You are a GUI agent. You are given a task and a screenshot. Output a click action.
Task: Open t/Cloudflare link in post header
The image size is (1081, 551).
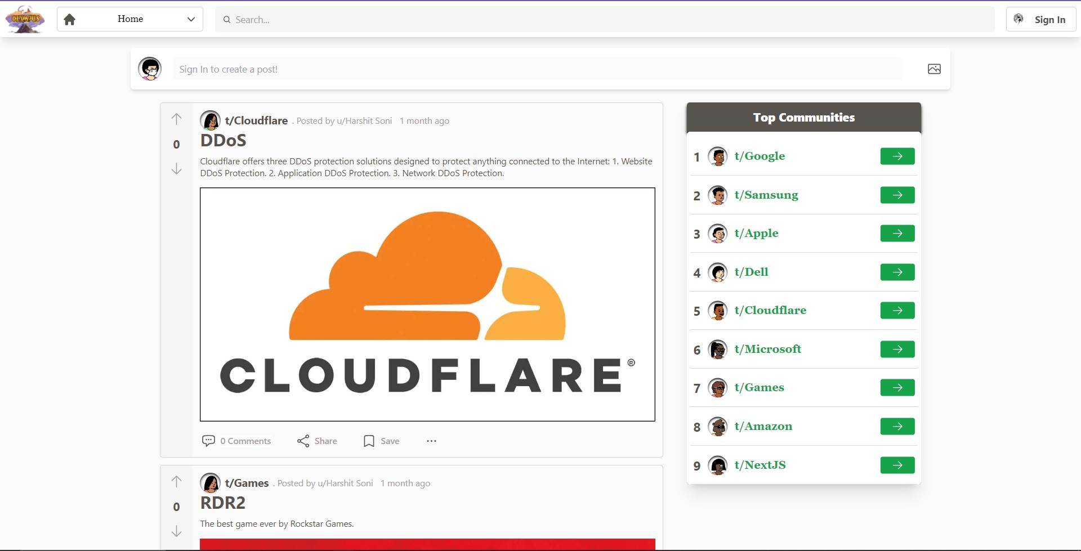point(256,120)
